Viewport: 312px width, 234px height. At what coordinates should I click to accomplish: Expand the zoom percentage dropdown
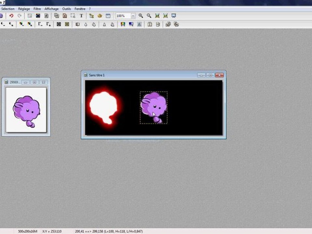(x=133, y=16)
